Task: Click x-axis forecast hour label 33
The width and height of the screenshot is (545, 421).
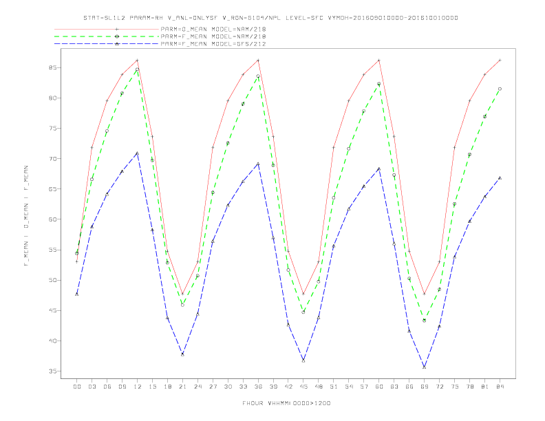Action: (243, 387)
